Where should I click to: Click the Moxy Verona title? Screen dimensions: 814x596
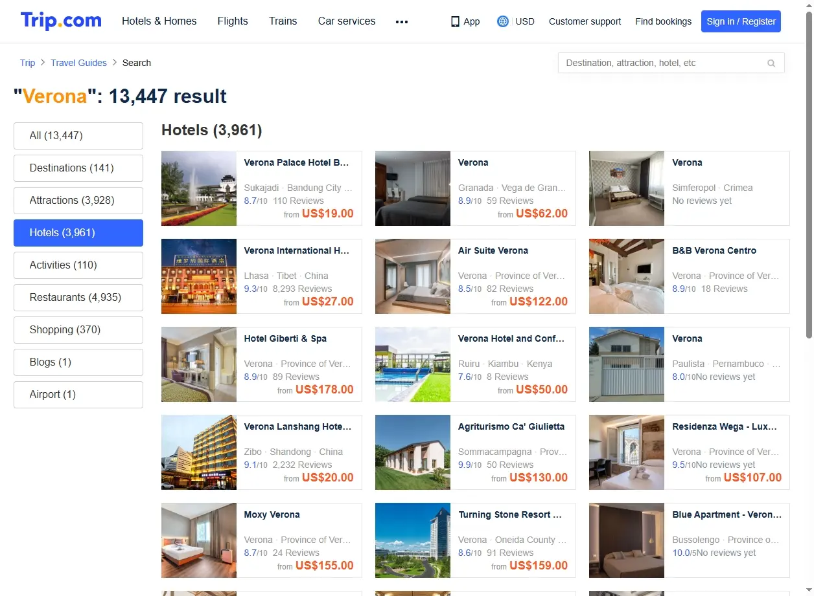click(272, 514)
